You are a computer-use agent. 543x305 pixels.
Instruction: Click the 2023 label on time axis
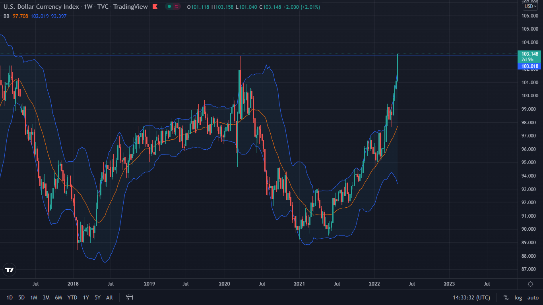[x=449, y=284]
